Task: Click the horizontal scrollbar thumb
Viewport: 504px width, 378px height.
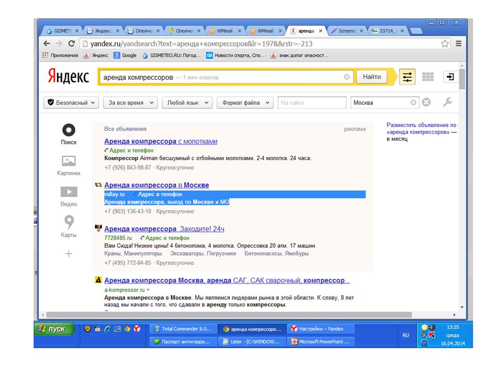Action: pos(229,314)
